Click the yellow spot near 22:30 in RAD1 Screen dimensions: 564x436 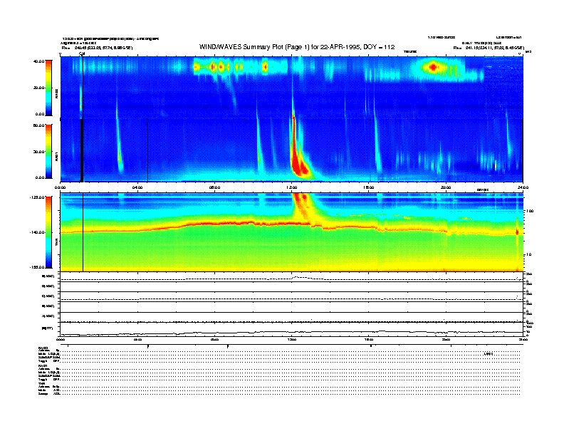pyautogui.click(x=496, y=166)
